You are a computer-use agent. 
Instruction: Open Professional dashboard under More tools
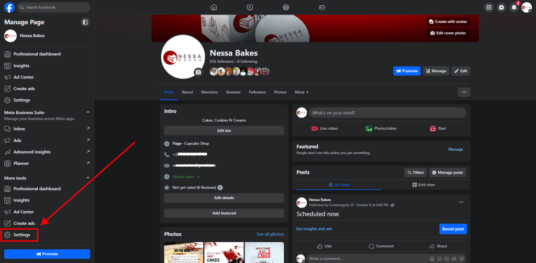(x=47, y=189)
